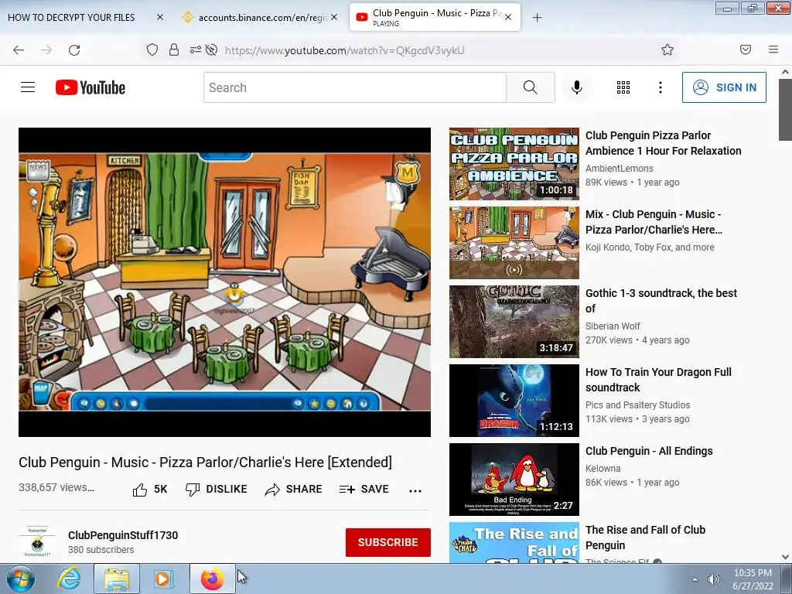Open YouTube settings three-dot menu
This screenshot has height=594, width=792.
point(661,87)
